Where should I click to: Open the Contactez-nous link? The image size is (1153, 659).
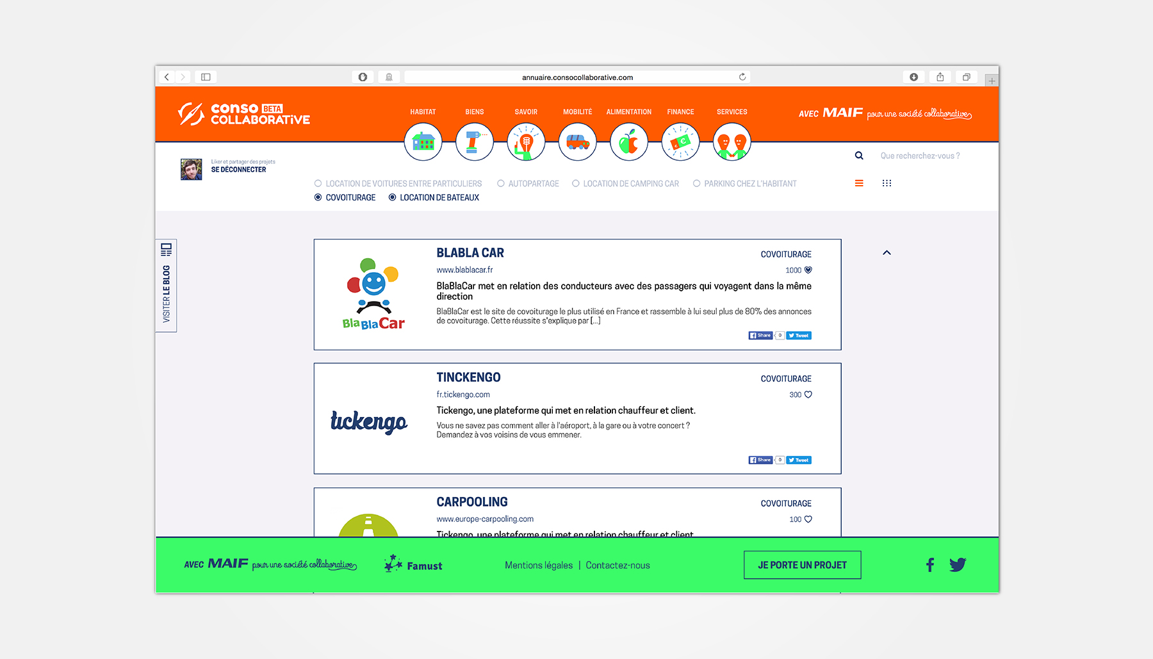pyautogui.click(x=617, y=565)
